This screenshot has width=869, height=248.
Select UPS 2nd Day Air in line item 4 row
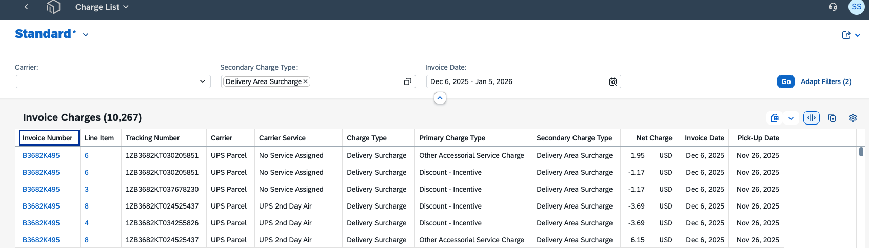(x=285, y=223)
